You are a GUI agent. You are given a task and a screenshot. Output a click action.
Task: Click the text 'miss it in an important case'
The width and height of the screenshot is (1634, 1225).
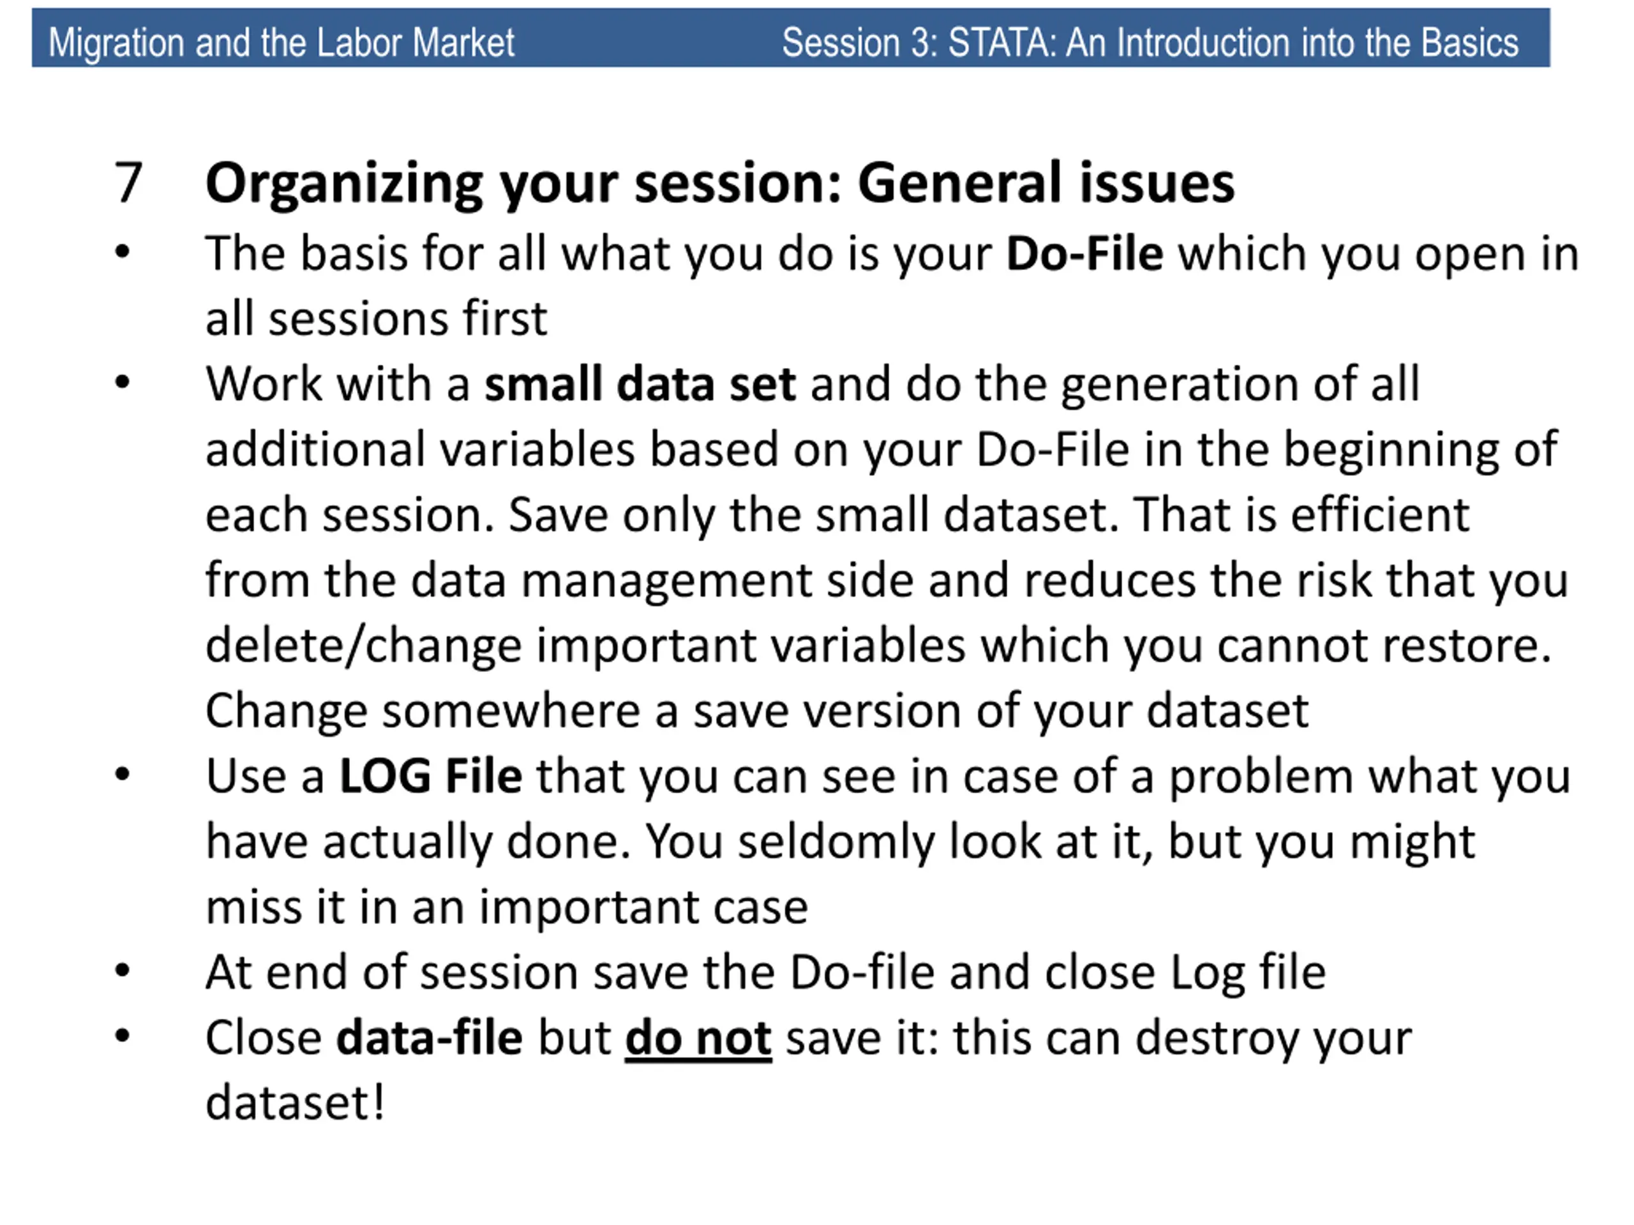pyautogui.click(x=507, y=907)
